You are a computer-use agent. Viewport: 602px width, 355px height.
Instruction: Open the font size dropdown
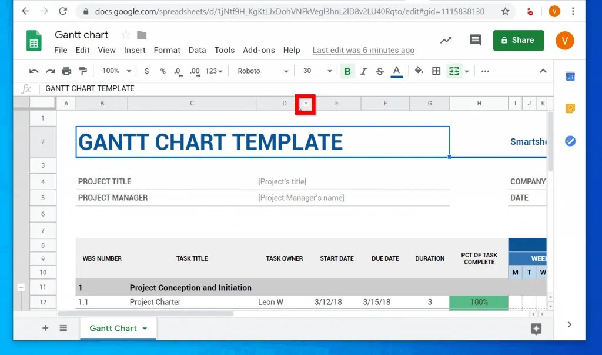click(316, 71)
